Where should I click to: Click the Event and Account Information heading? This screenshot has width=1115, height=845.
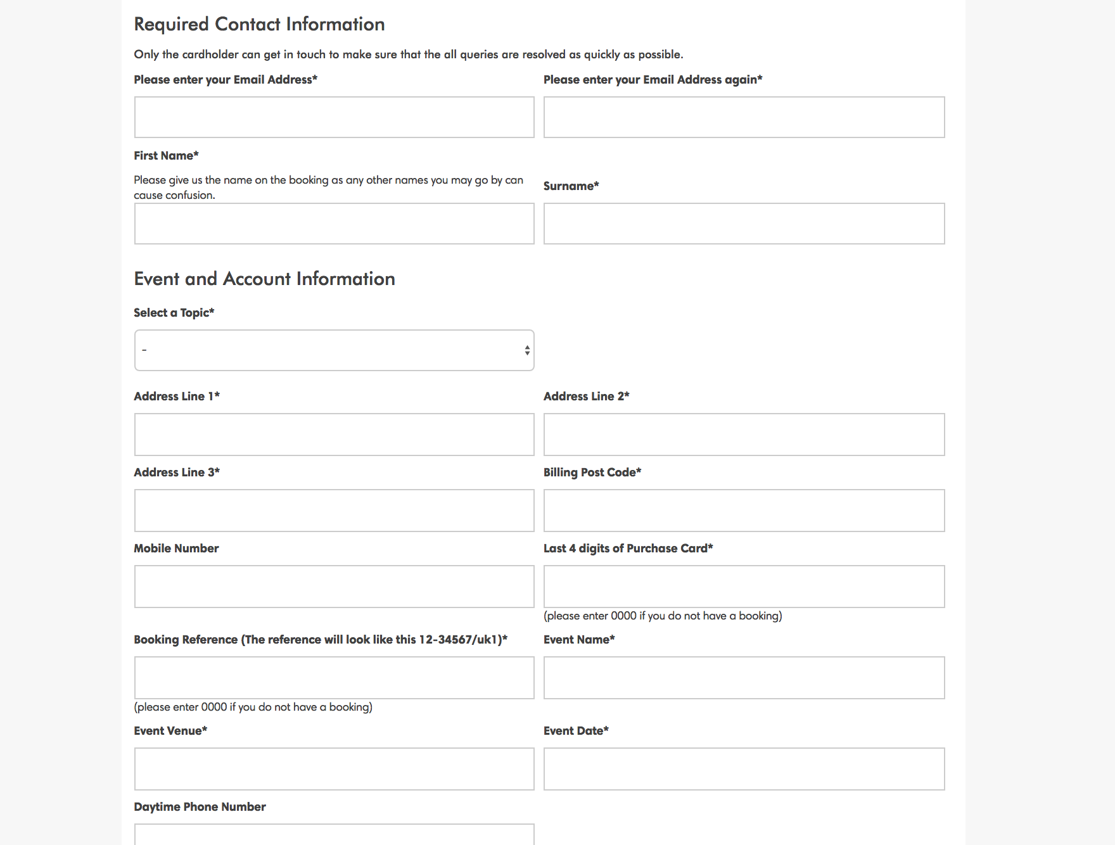pyautogui.click(x=264, y=279)
